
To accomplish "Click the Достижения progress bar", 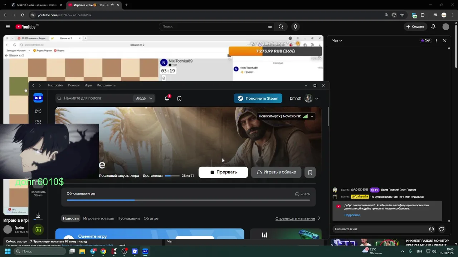I will [x=172, y=176].
